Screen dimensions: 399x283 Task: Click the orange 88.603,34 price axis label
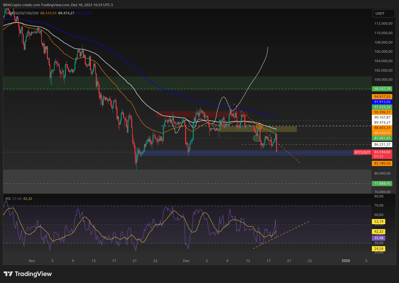coord(382,128)
